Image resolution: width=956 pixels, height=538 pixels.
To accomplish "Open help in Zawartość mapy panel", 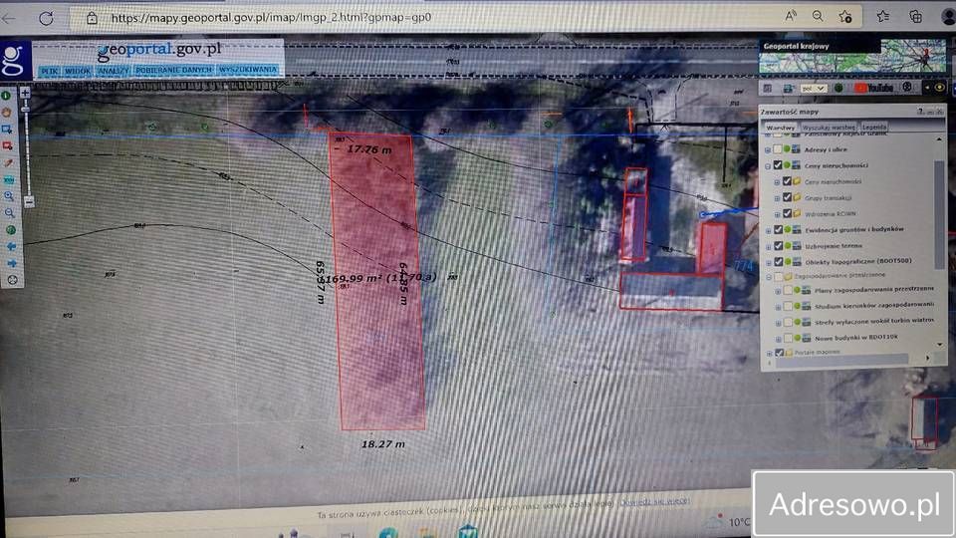I will (x=920, y=111).
